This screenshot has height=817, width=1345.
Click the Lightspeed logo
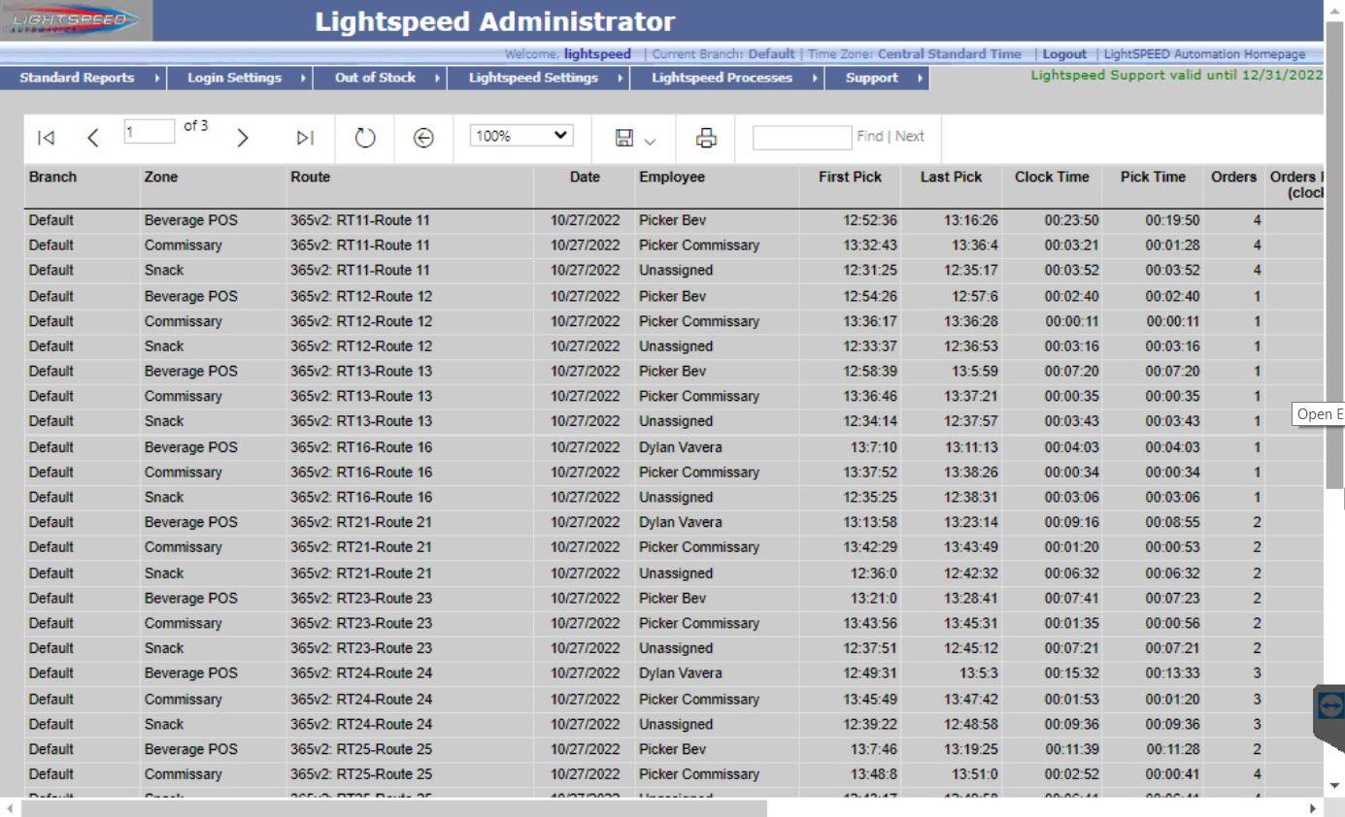[x=76, y=20]
